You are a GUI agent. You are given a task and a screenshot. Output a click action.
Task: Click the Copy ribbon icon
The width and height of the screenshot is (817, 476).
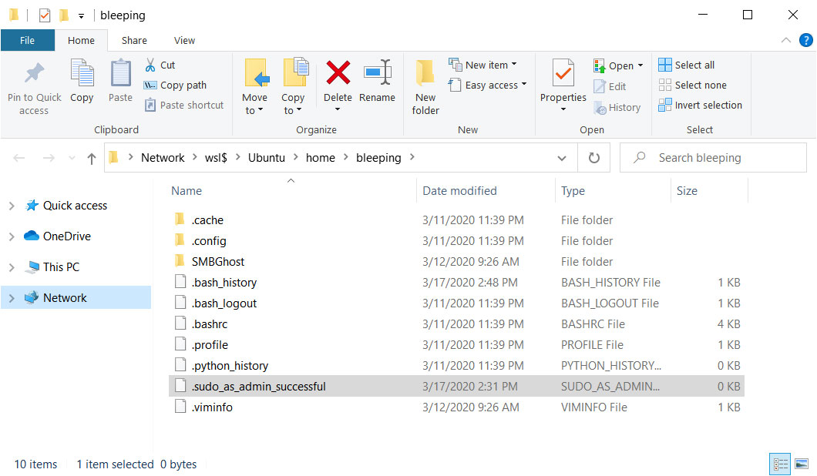pyautogui.click(x=82, y=73)
